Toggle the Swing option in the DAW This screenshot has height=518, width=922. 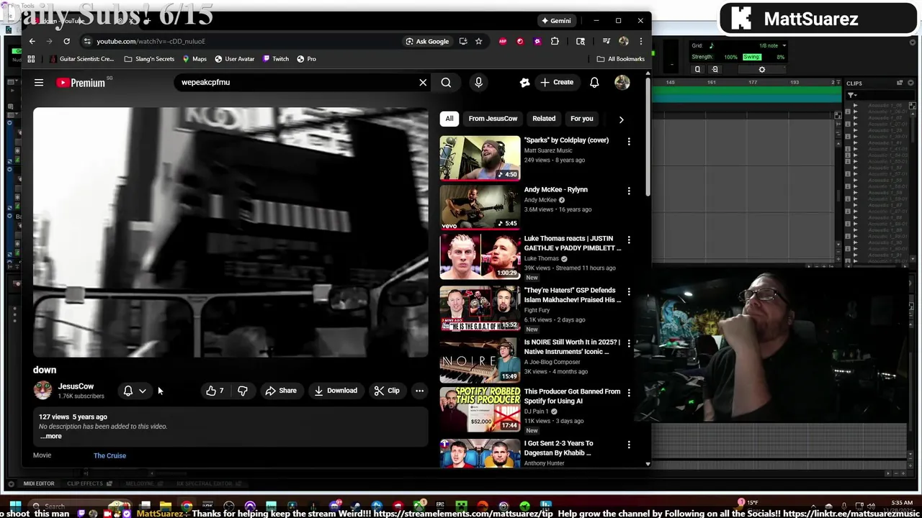[x=751, y=57]
